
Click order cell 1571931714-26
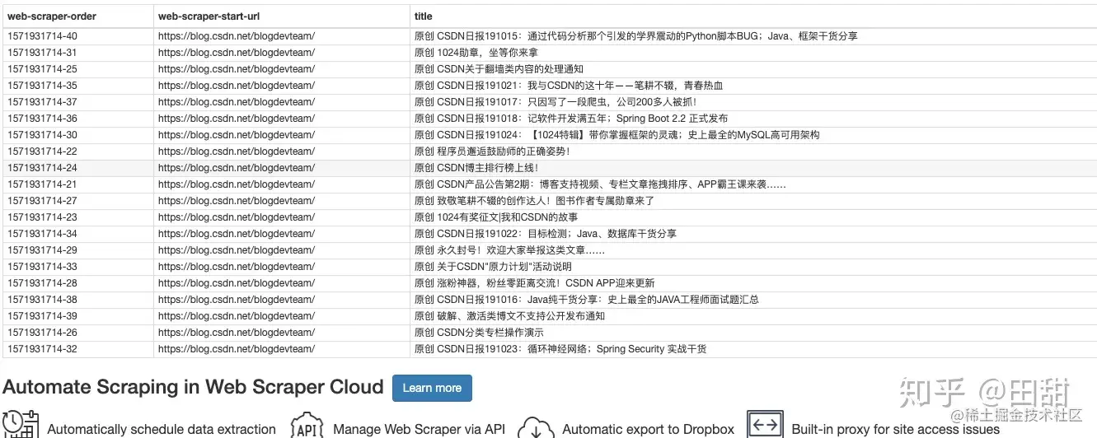click(42, 333)
